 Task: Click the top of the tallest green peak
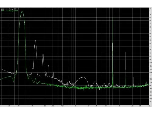tap(22, 12)
